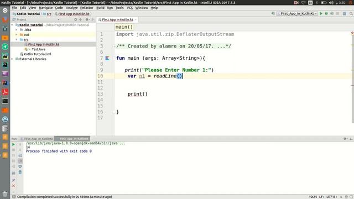Start debugging with the toolbar bug icon

pyautogui.click(x=326, y=13)
